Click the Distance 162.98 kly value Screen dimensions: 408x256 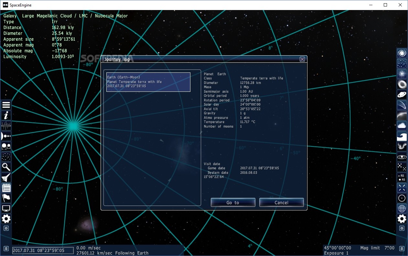[63, 27]
